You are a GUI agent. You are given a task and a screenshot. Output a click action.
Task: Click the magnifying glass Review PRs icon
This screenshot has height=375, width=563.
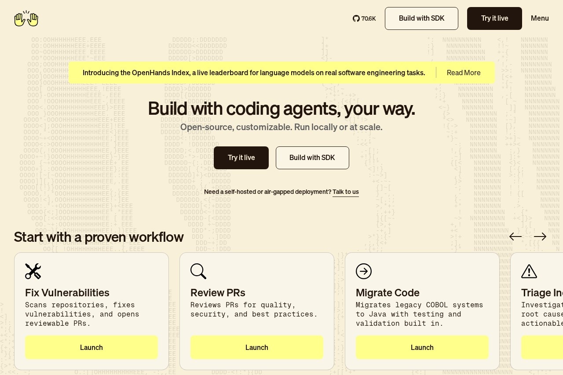(x=198, y=271)
